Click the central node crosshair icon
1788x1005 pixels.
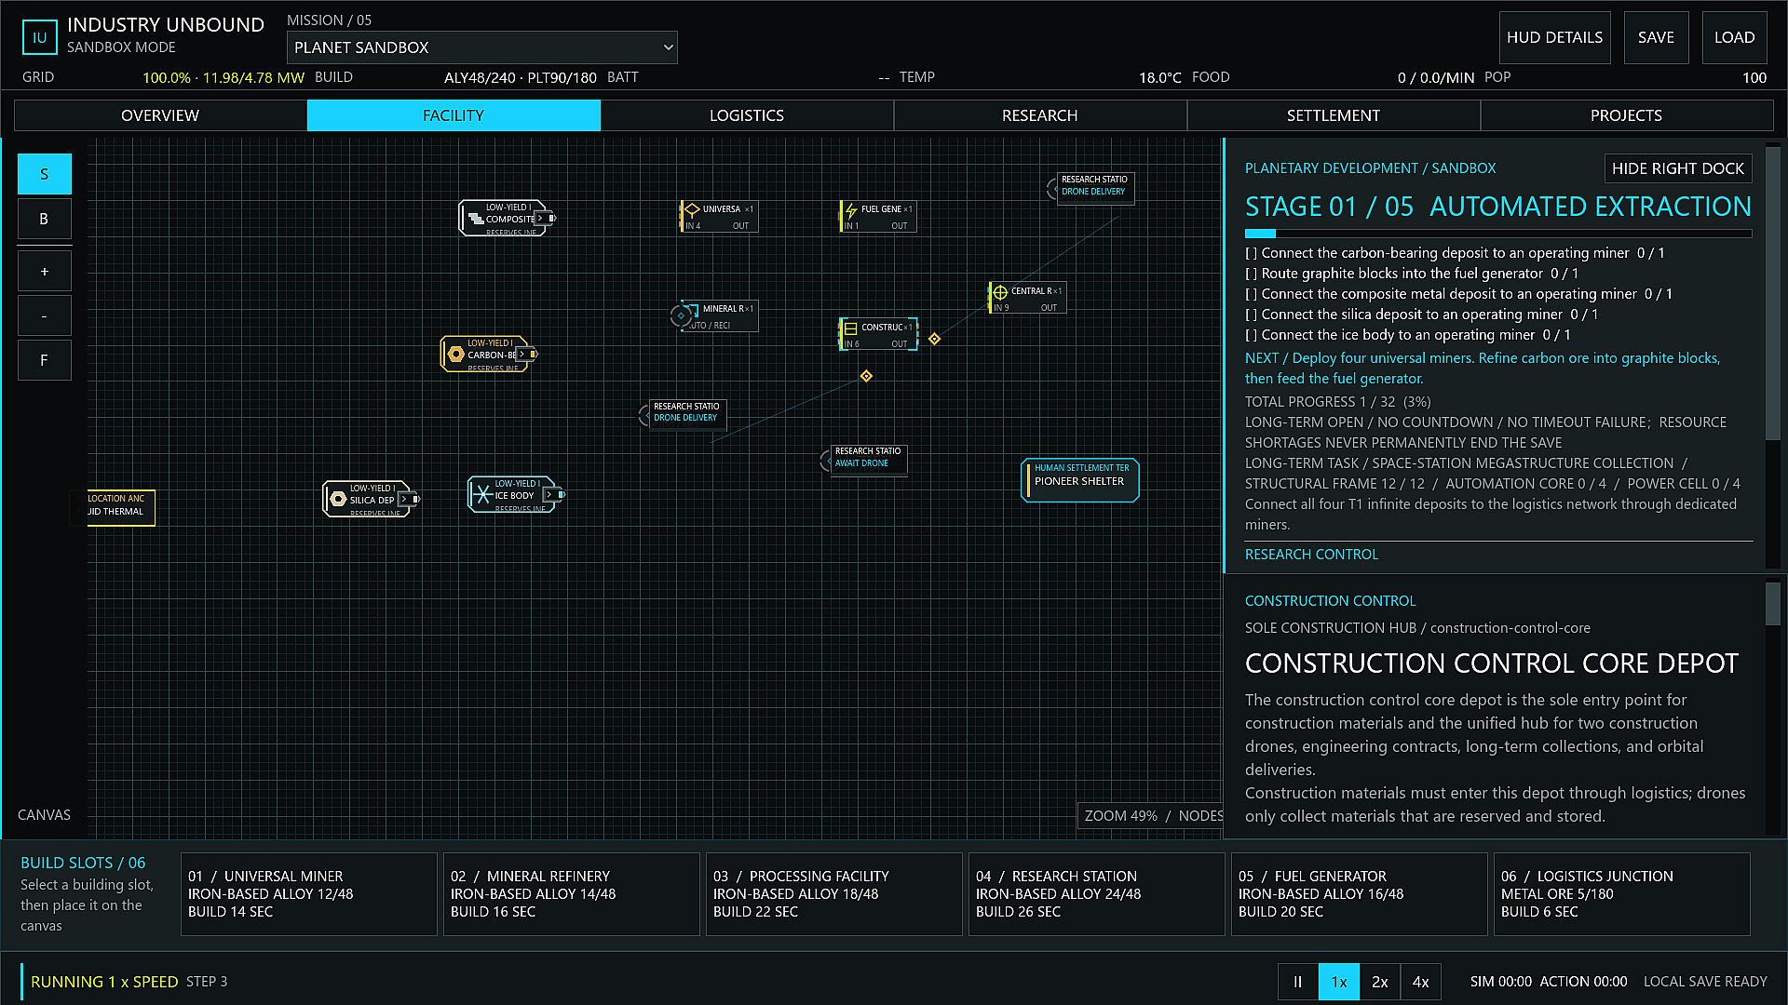pos(1000,292)
